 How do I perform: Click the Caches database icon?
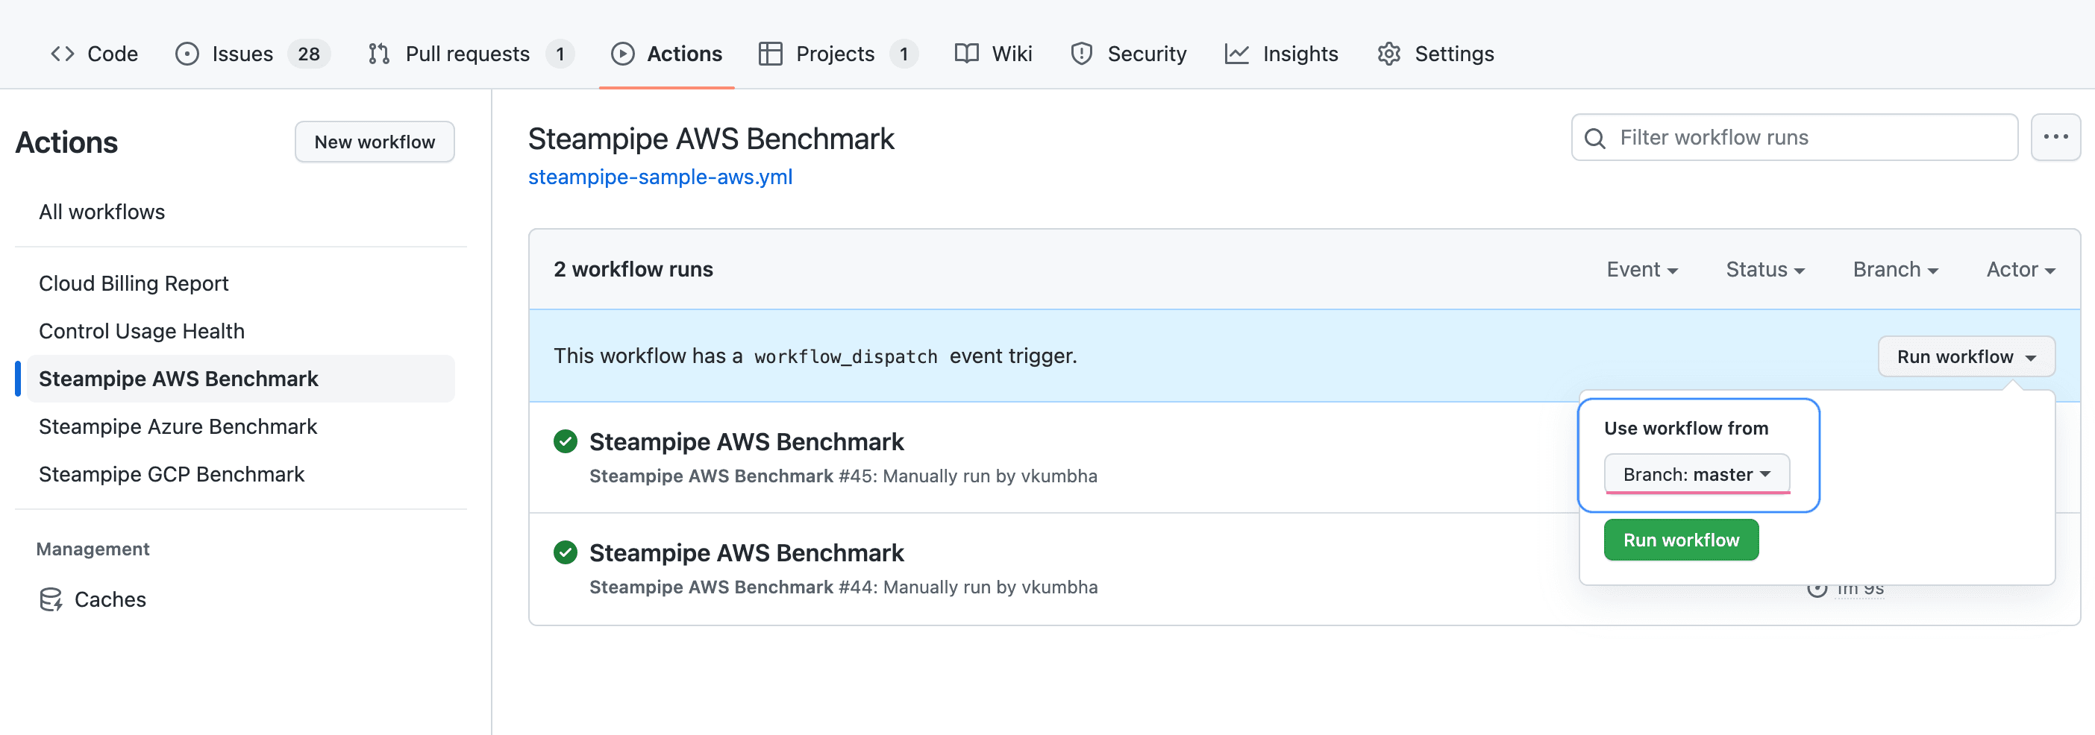pyautogui.click(x=51, y=599)
